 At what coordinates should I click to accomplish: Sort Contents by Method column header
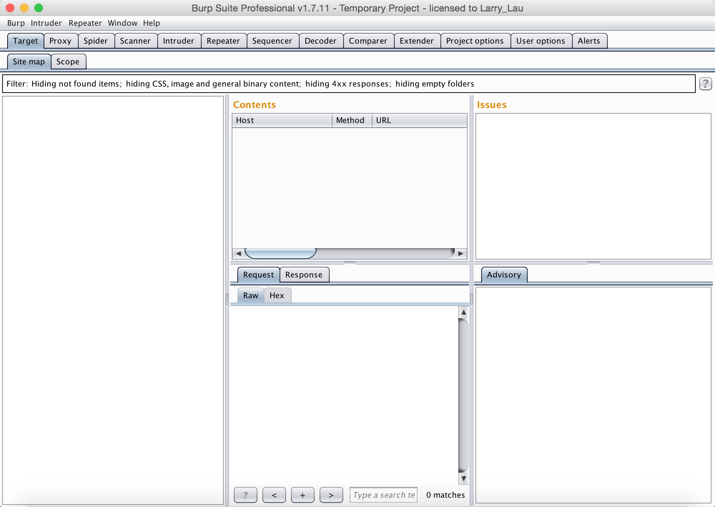coord(352,120)
